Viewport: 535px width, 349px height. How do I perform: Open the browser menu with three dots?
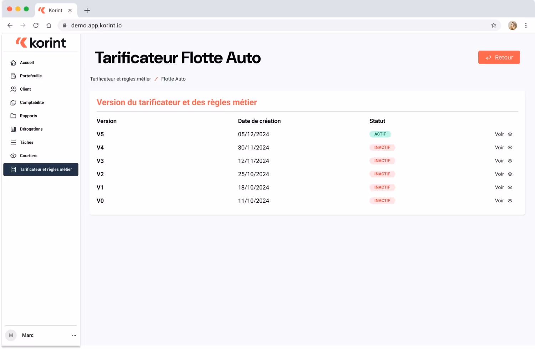pyautogui.click(x=526, y=25)
